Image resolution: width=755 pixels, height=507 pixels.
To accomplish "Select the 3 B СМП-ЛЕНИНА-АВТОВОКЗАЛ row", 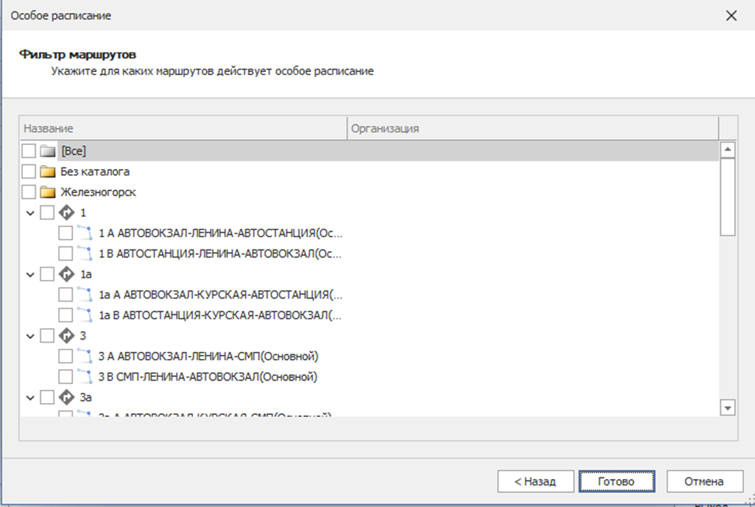I will [209, 377].
